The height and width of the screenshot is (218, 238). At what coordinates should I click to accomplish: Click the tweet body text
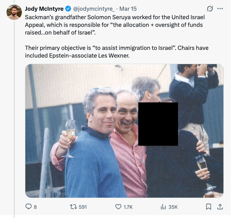(x=117, y=36)
